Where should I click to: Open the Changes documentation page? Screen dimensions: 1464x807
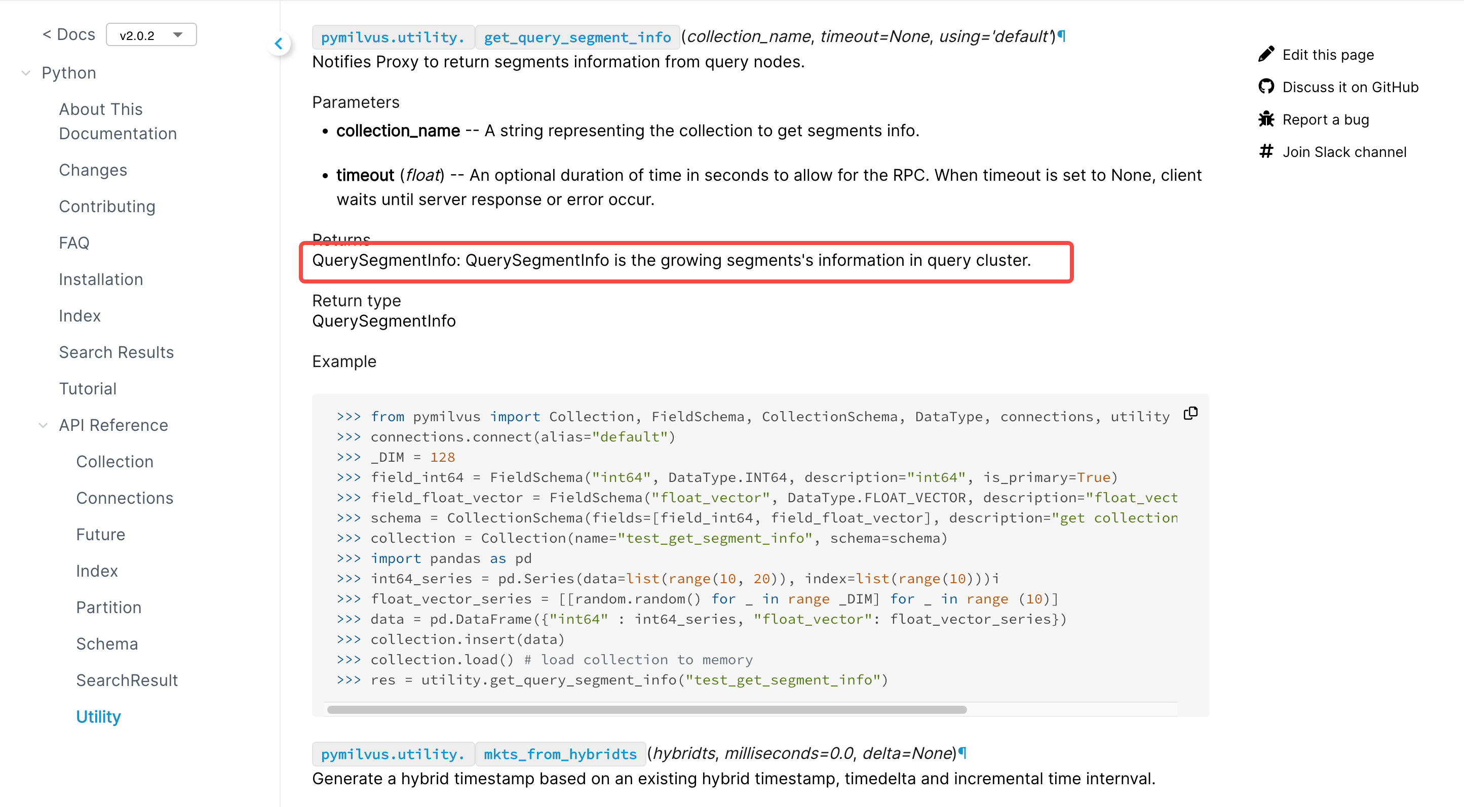click(x=93, y=170)
